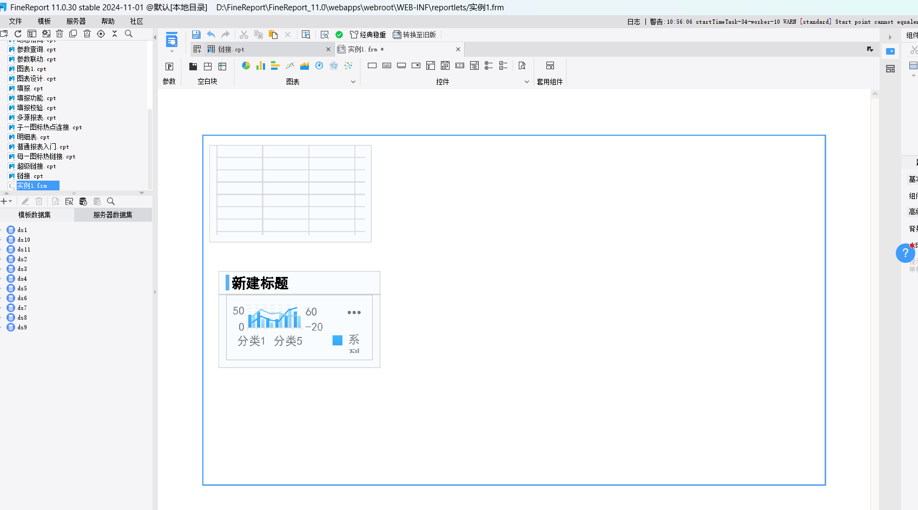Click the 日志 log button

click(x=633, y=22)
